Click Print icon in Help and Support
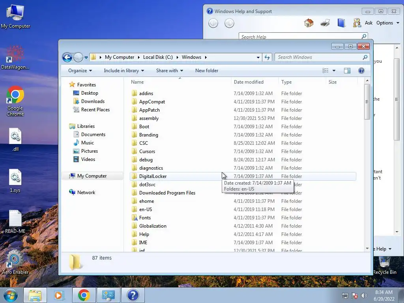 [325, 23]
